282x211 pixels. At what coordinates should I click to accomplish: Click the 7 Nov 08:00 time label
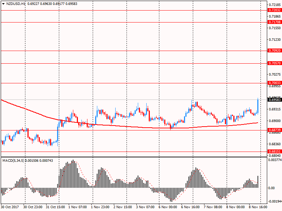[x=213, y=207]
